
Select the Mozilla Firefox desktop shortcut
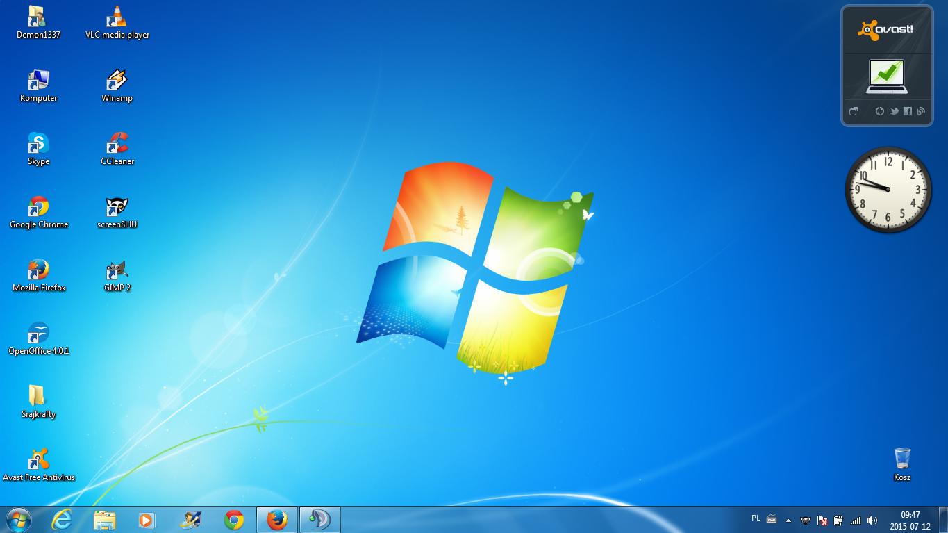(x=39, y=275)
